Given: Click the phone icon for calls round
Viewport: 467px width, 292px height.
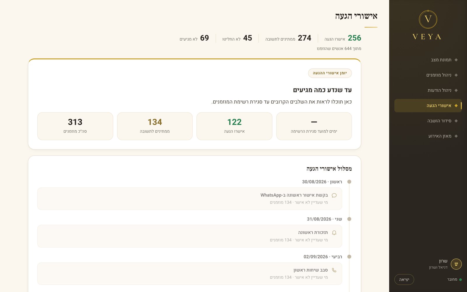Looking at the screenshot, I should (x=334, y=270).
